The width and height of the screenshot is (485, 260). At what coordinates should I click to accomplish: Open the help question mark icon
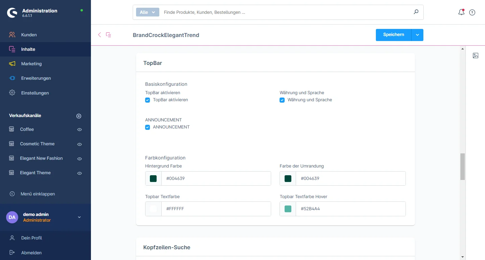(x=472, y=12)
